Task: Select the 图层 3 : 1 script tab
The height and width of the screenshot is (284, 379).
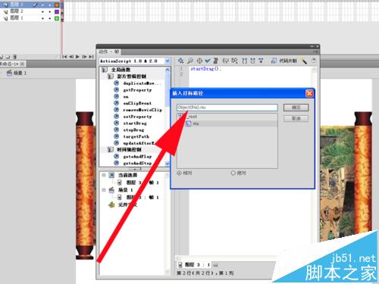Action: click(194, 264)
